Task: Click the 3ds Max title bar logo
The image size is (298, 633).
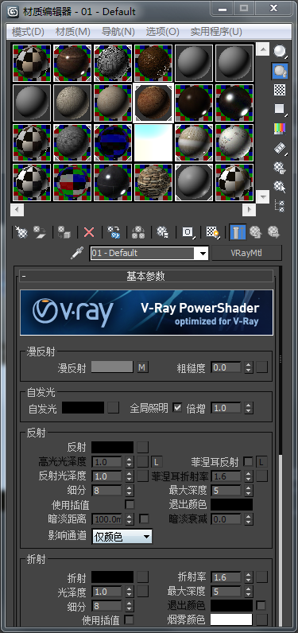Action: tap(13, 11)
